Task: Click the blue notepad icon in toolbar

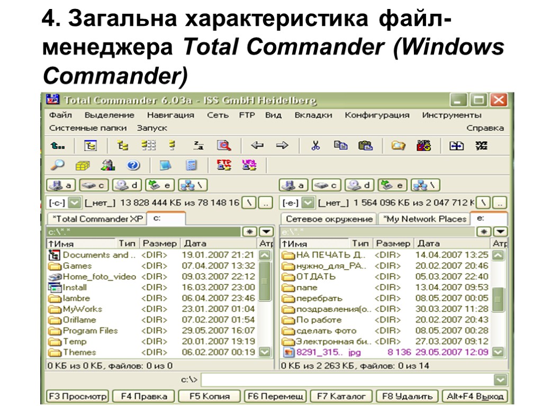Action: (x=166, y=165)
